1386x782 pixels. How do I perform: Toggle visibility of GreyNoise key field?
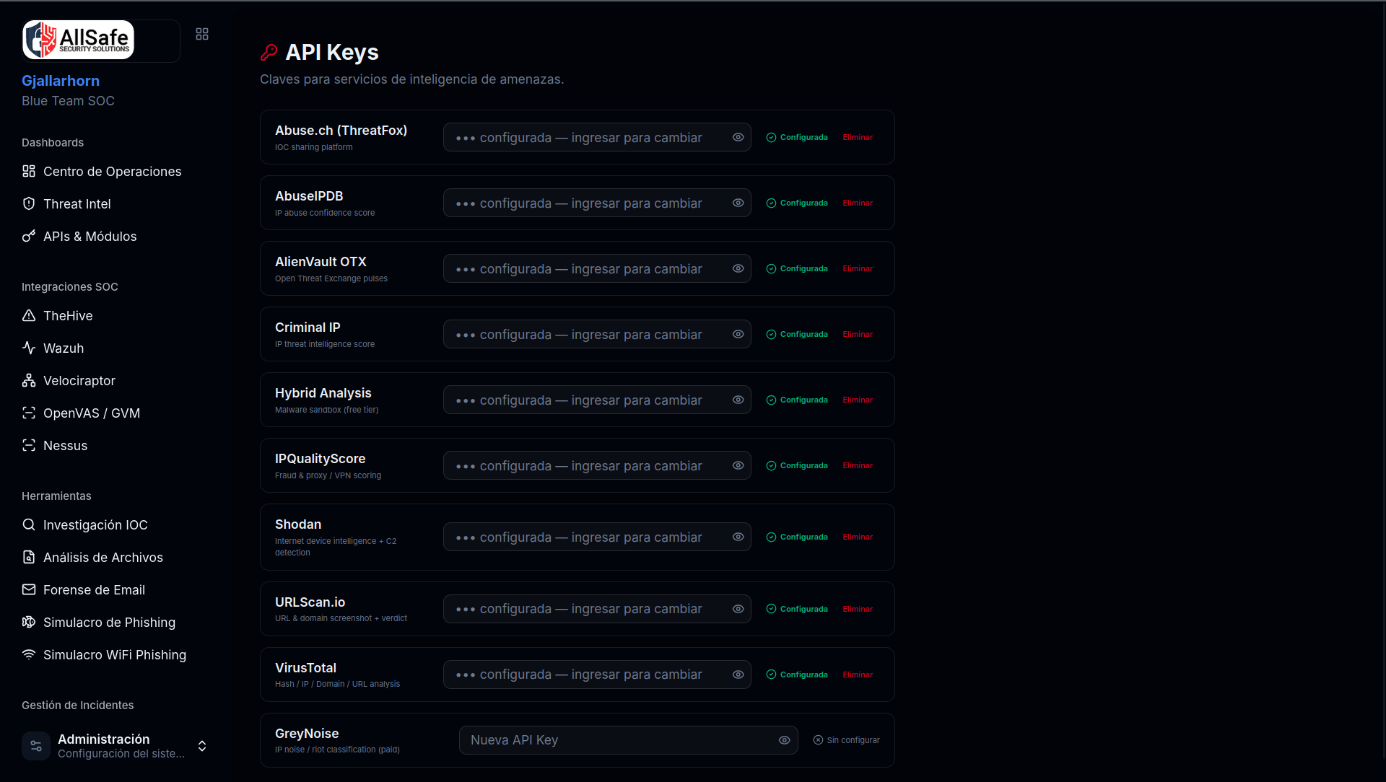[x=784, y=740]
